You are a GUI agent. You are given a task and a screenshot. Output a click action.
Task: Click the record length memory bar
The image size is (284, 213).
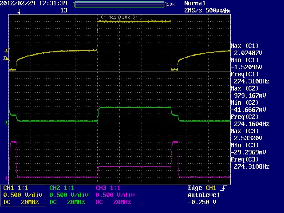119,4
